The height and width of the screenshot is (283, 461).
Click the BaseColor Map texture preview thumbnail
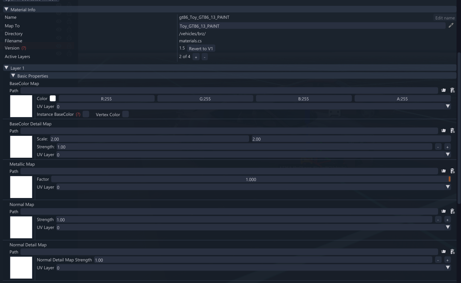tap(21, 106)
